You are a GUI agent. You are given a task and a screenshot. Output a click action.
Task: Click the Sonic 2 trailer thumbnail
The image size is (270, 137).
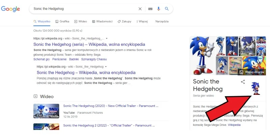click(x=46, y=127)
